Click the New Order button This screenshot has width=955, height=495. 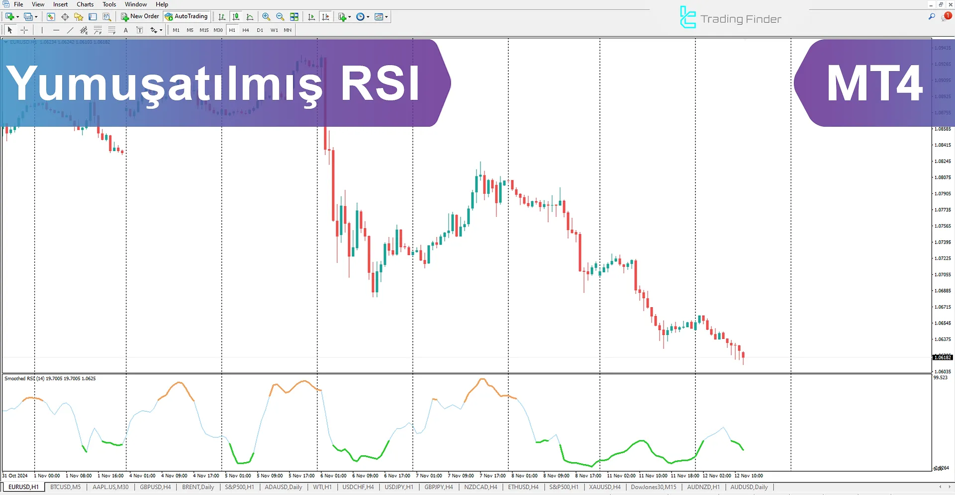[x=140, y=16]
